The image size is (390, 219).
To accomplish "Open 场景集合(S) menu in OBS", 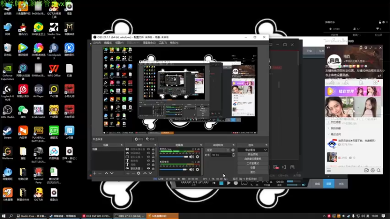I will click(149, 43).
